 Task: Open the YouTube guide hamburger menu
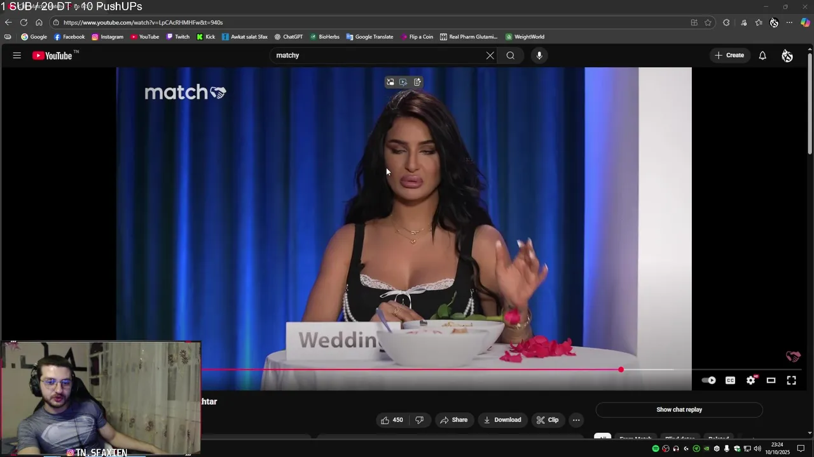point(17,55)
